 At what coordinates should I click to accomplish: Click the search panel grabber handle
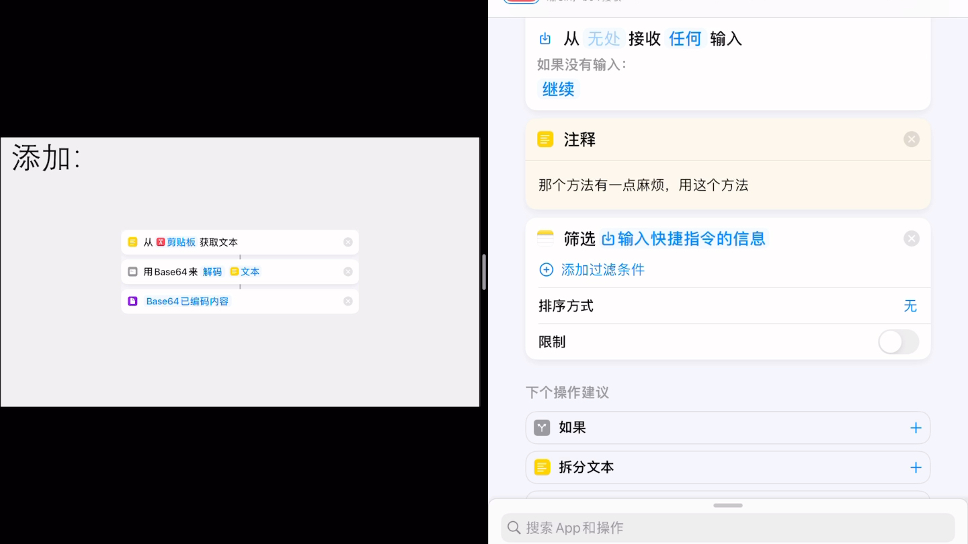click(728, 505)
